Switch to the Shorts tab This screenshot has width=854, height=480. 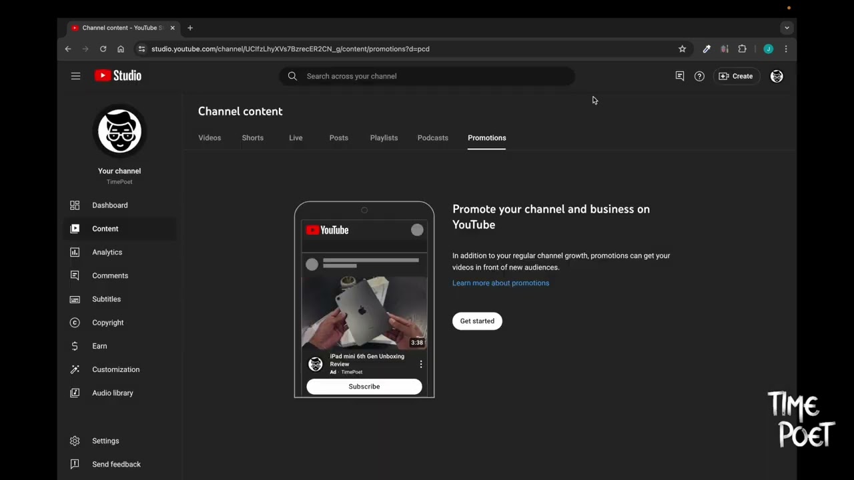253,138
